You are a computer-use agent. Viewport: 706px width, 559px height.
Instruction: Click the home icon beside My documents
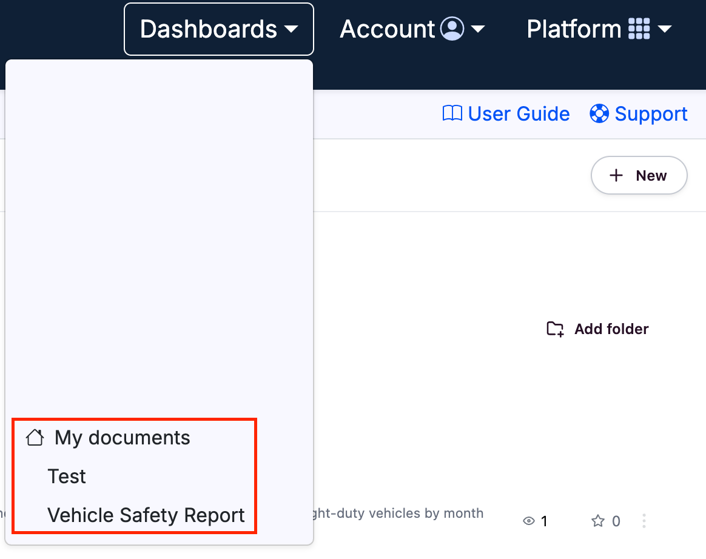pyautogui.click(x=35, y=438)
